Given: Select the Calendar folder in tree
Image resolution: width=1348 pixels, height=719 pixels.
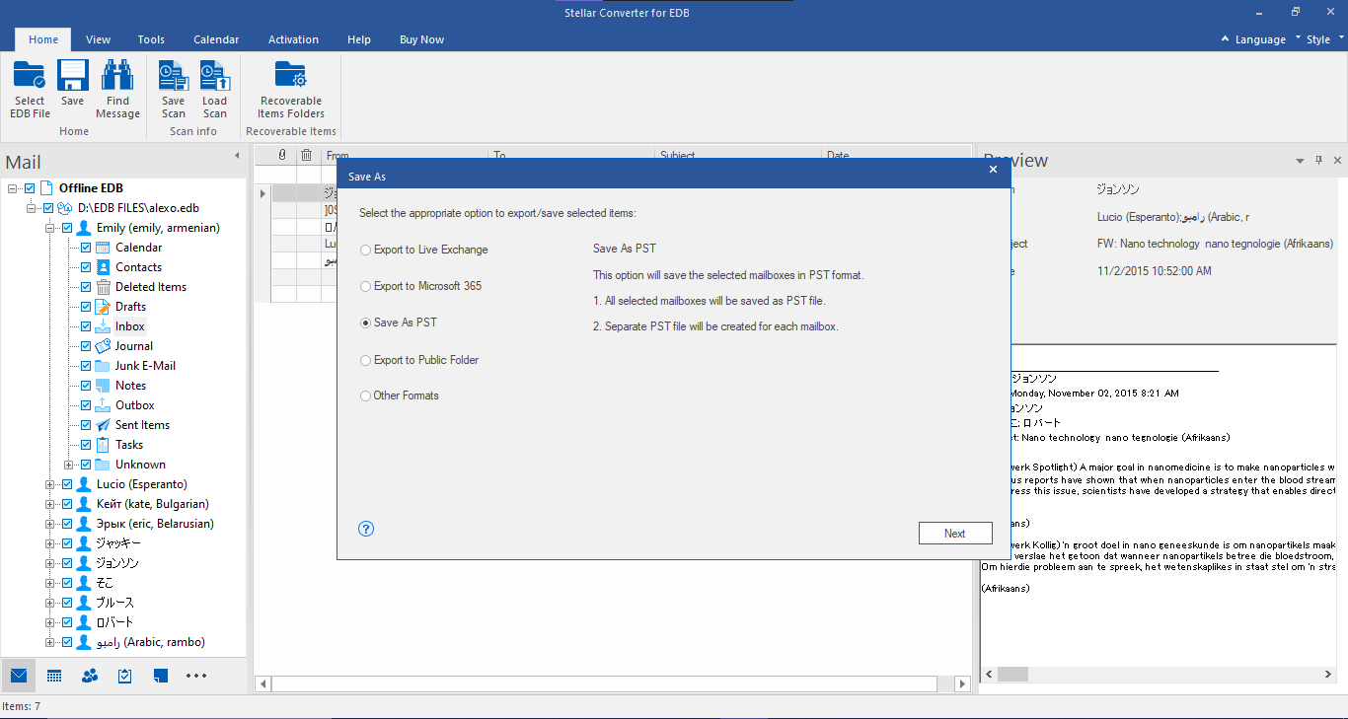Looking at the screenshot, I should [138, 248].
